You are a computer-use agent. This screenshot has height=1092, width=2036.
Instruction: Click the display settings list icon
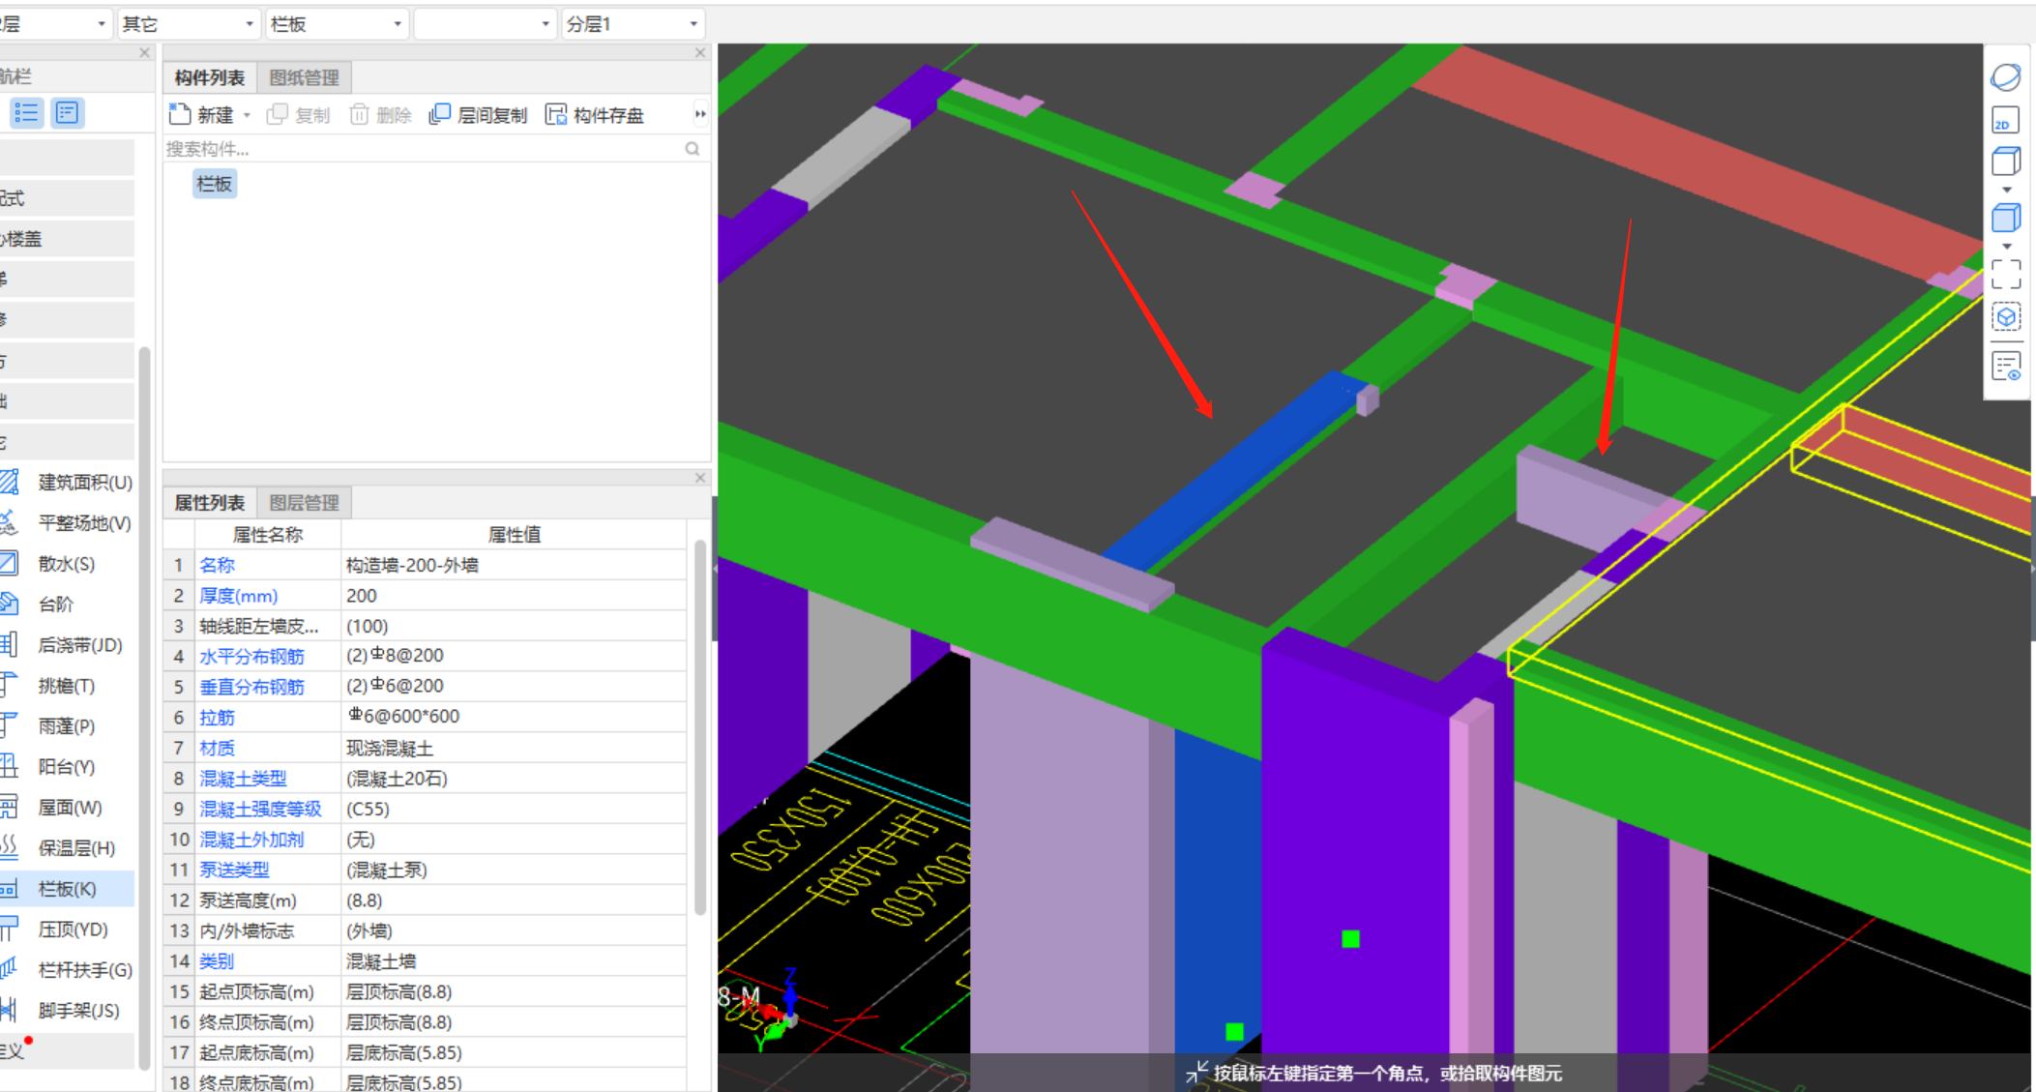click(2006, 367)
